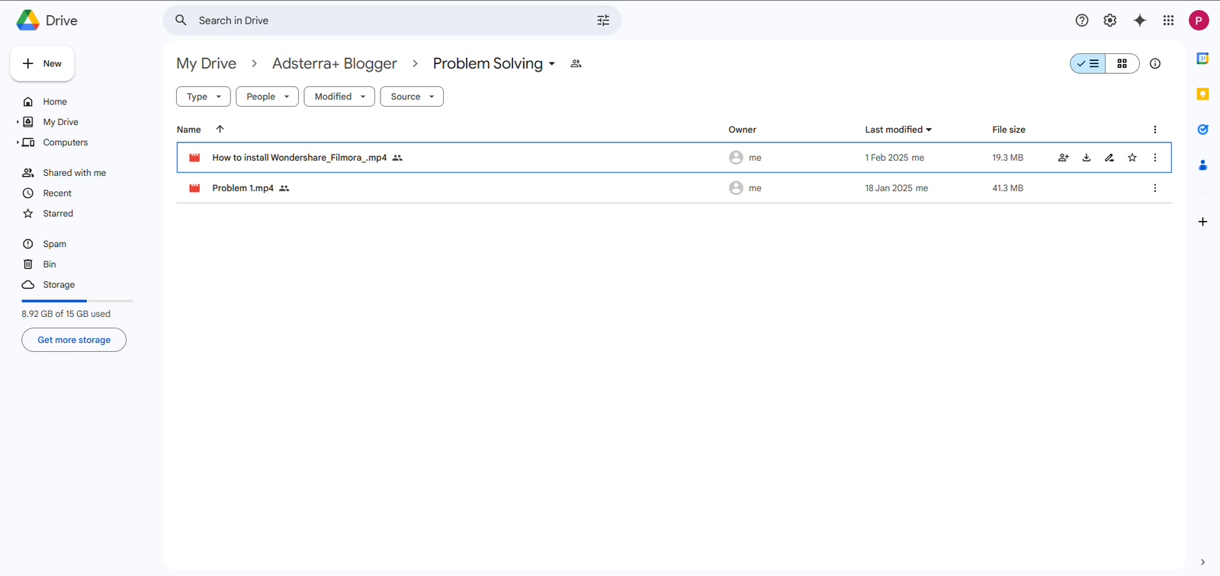The width and height of the screenshot is (1220, 576).
Task: Click the Search in Drive field
Action: coord(392,21)
